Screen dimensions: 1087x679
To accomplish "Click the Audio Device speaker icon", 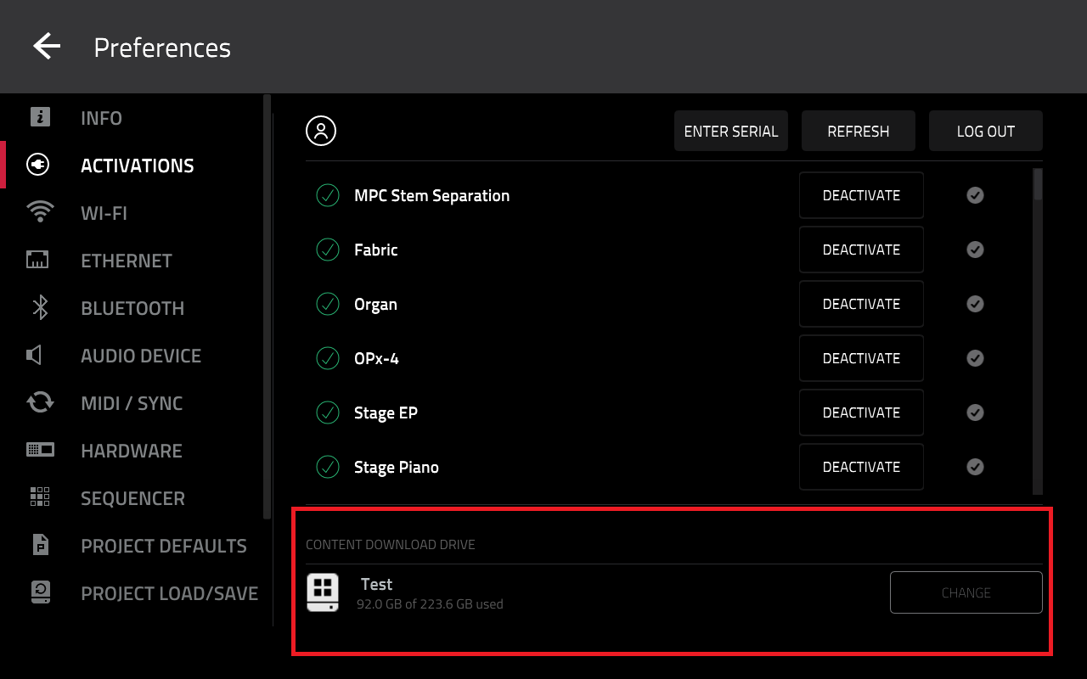I will click(35, 355).
